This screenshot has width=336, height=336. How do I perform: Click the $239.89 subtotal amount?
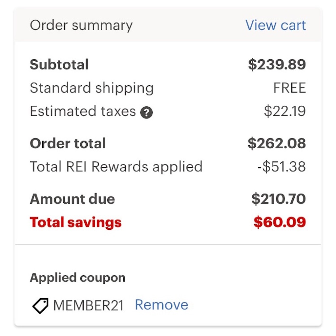pos(277,65)
